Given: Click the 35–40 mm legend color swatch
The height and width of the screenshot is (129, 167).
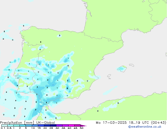Looking at the screenshot, I should click(65, 126).
